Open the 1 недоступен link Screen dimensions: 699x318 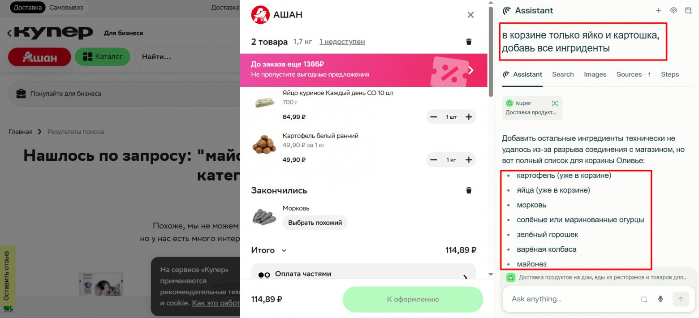pyautogui.click(x=342, y=42)
